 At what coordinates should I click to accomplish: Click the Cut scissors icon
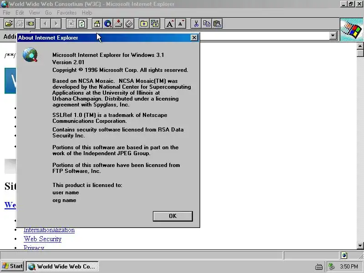tap(196, 24)
